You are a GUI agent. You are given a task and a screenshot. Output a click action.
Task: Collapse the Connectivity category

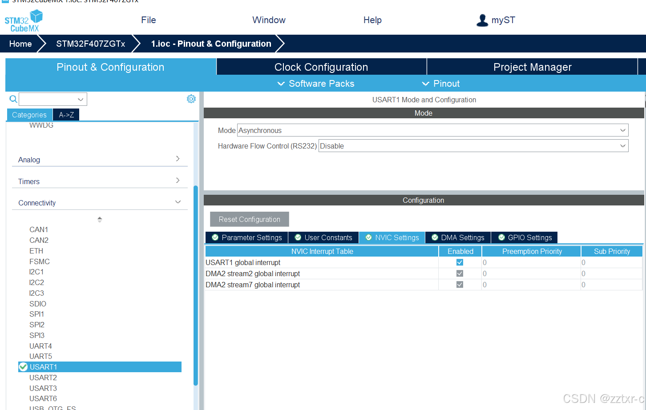(x=100, y=202)
